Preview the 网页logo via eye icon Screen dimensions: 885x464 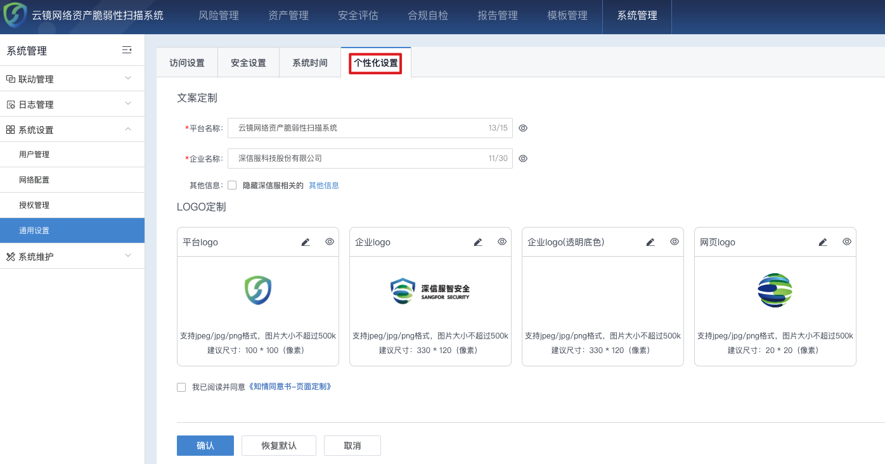click(x=847, y=242)
